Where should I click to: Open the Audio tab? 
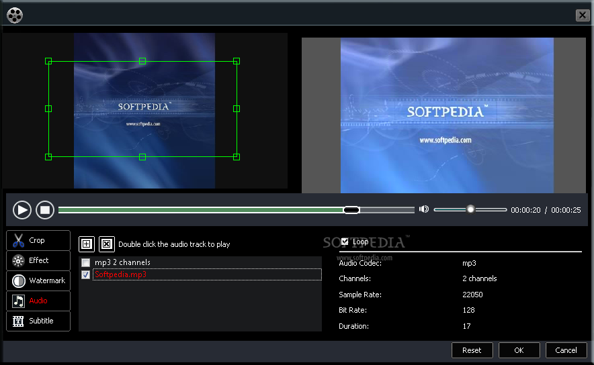38,301
